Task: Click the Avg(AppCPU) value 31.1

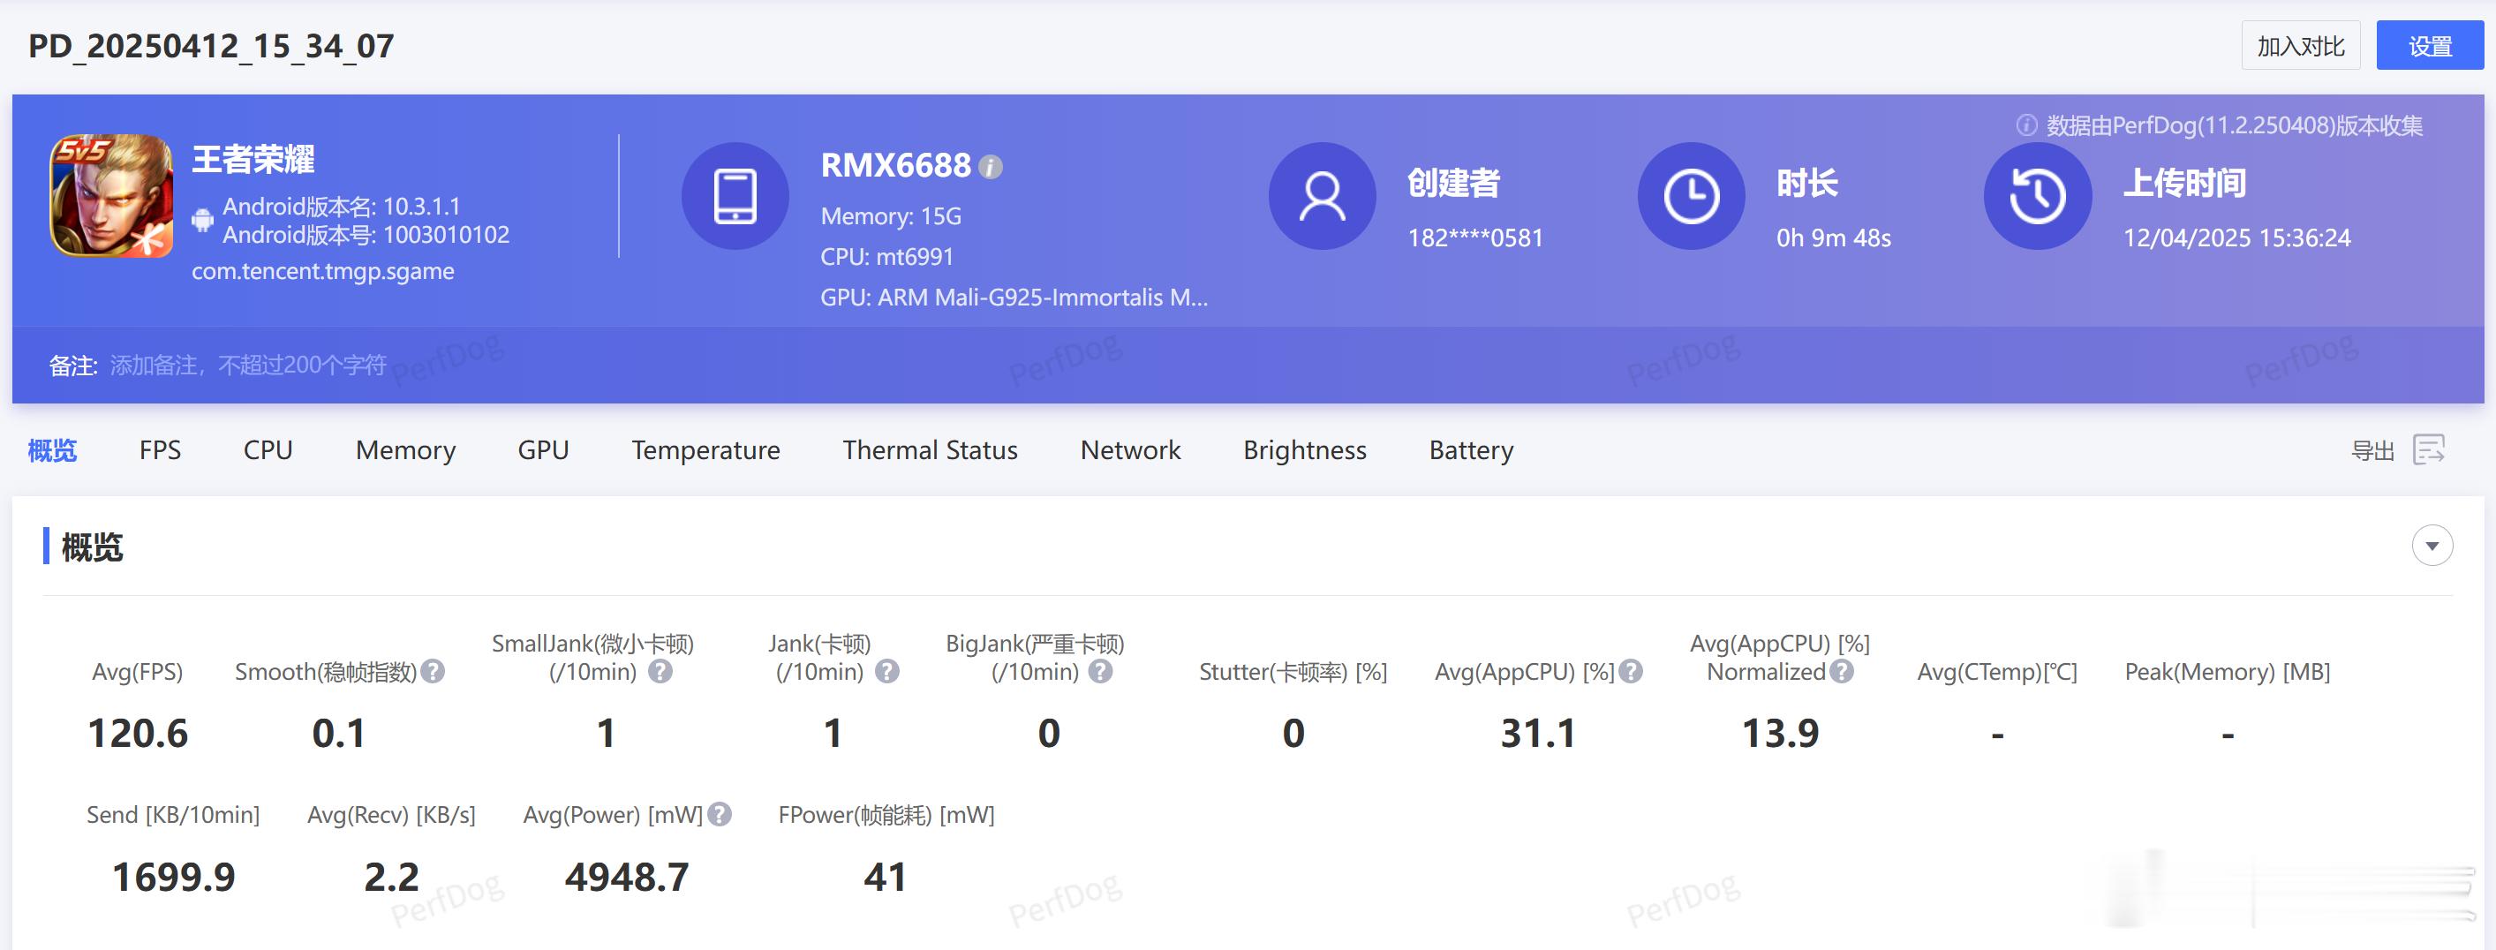Action: click(x=1539, y=733)
